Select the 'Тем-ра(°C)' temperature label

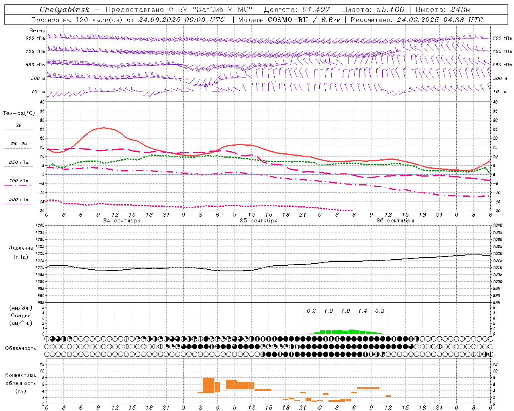point(19,114)
